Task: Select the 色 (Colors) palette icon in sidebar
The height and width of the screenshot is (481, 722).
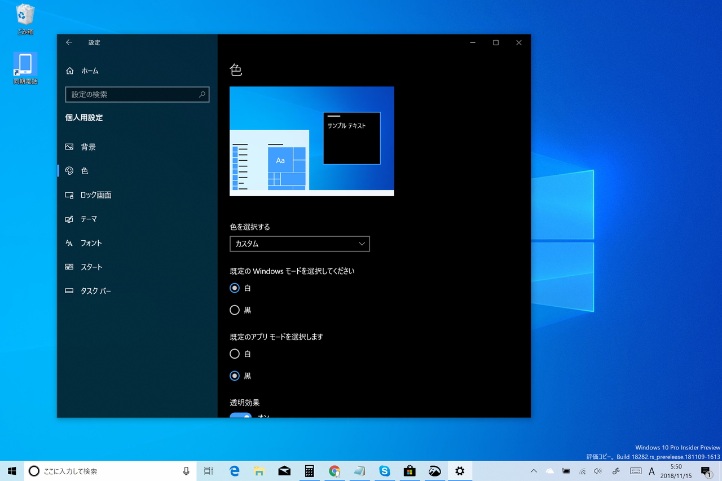Action: click(x=70, y=171)
